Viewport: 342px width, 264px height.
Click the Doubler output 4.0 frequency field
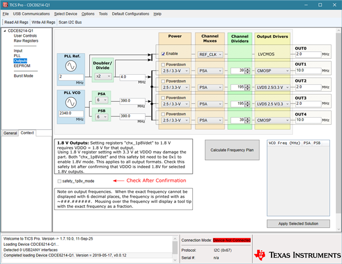133,77
